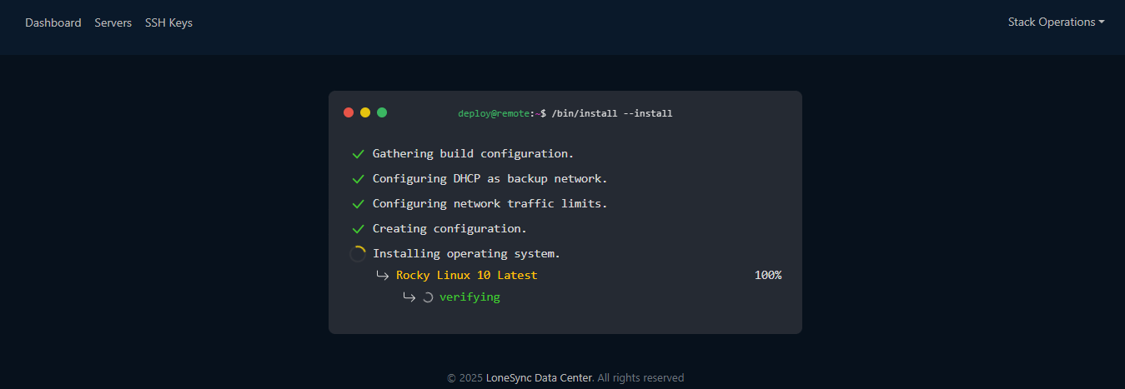Click the checkmark beside Gathering build configuration
The width and height of the screenshot is (1125, 389).
tap(359, 154)
